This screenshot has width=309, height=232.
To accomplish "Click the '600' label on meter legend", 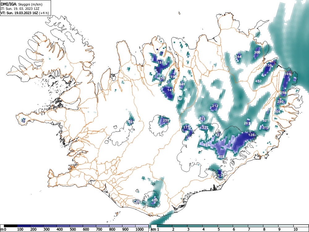I will click(86, 230).
